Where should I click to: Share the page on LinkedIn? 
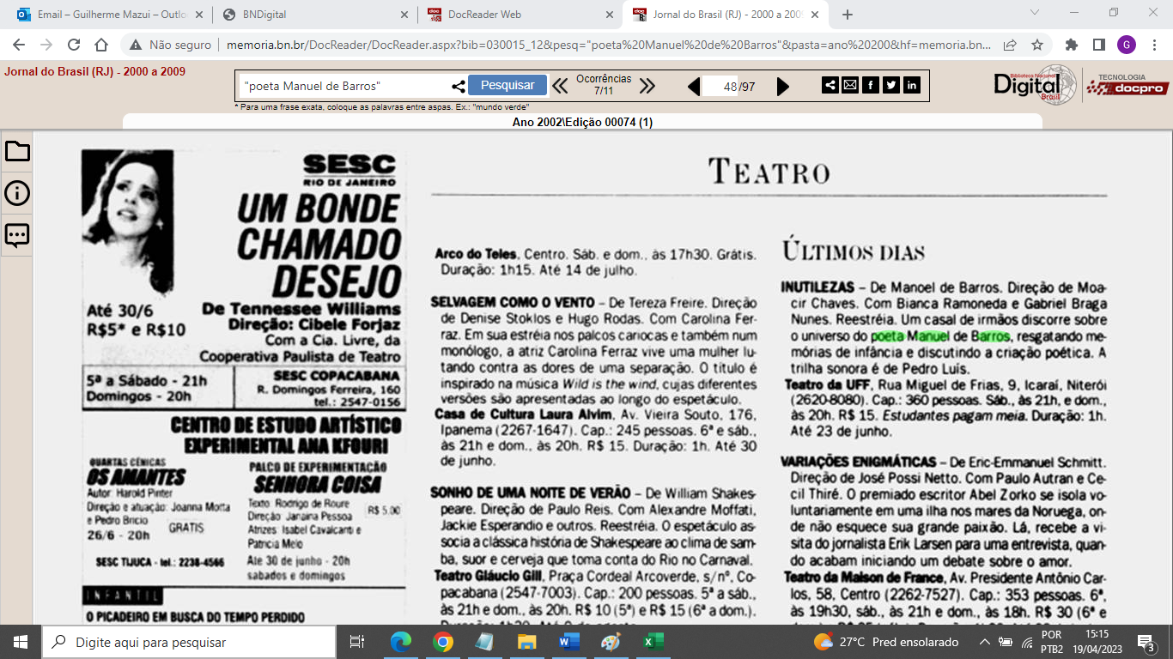pos(911,85)
